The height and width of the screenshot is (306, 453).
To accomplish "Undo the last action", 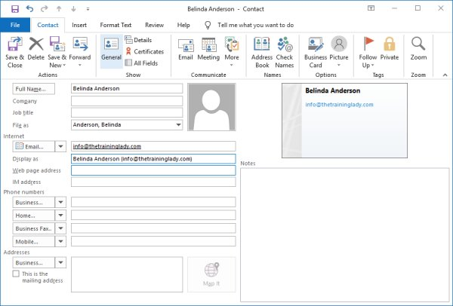I will pos(29,8).
